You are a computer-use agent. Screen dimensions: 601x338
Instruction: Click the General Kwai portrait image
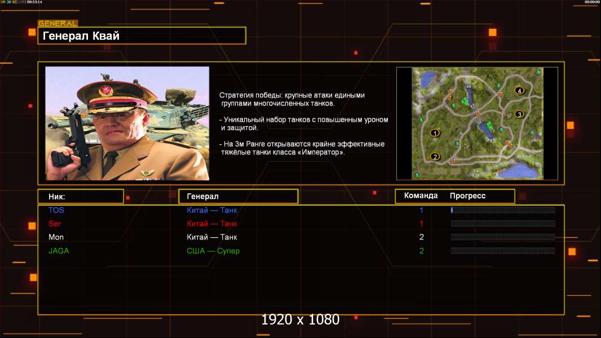tap(127, 123)
